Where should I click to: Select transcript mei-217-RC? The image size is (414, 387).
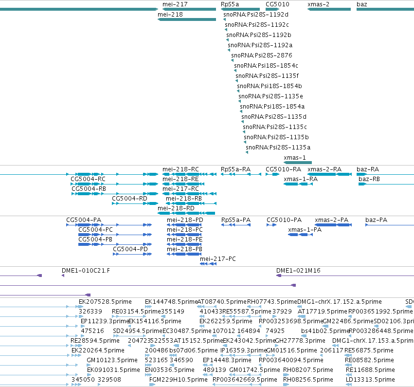tap(180, 189)
